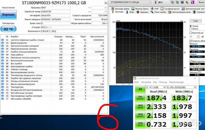Click the short stroke value field showing 40

point(193,37)
